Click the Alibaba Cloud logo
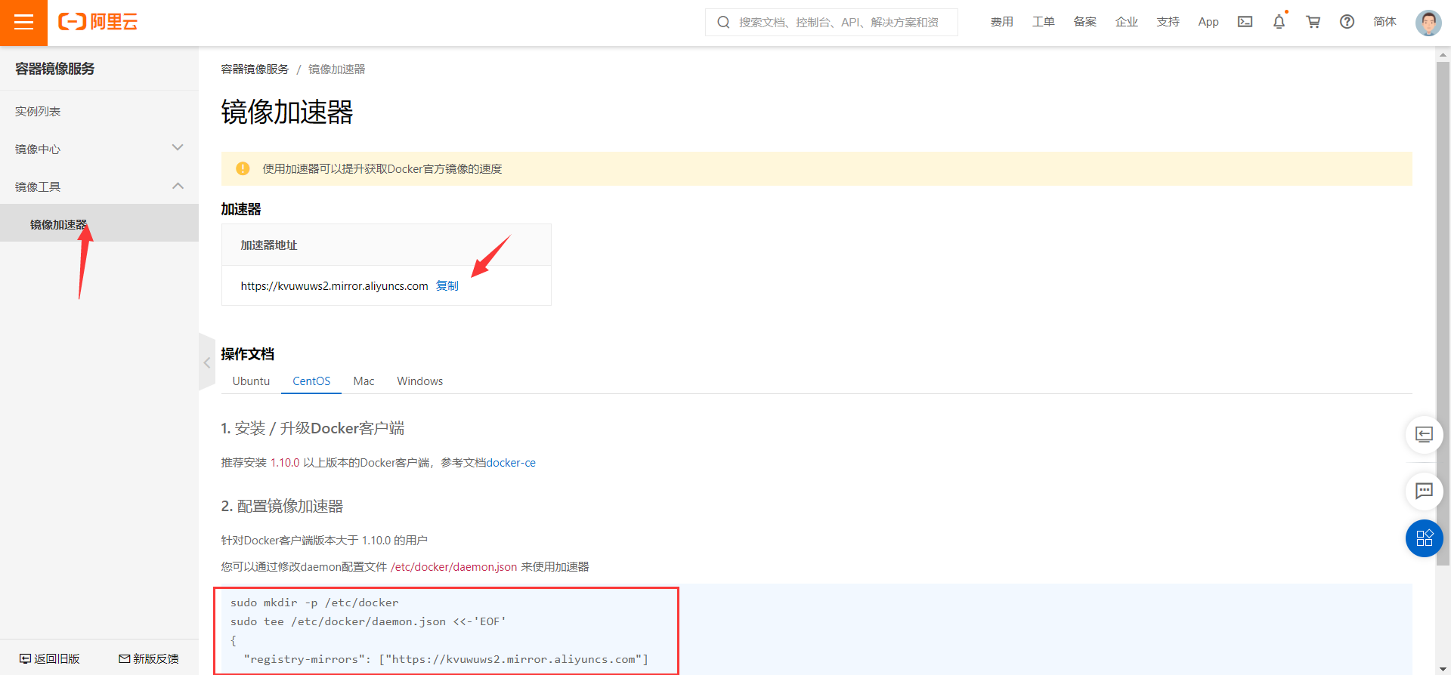 (98, 22)
